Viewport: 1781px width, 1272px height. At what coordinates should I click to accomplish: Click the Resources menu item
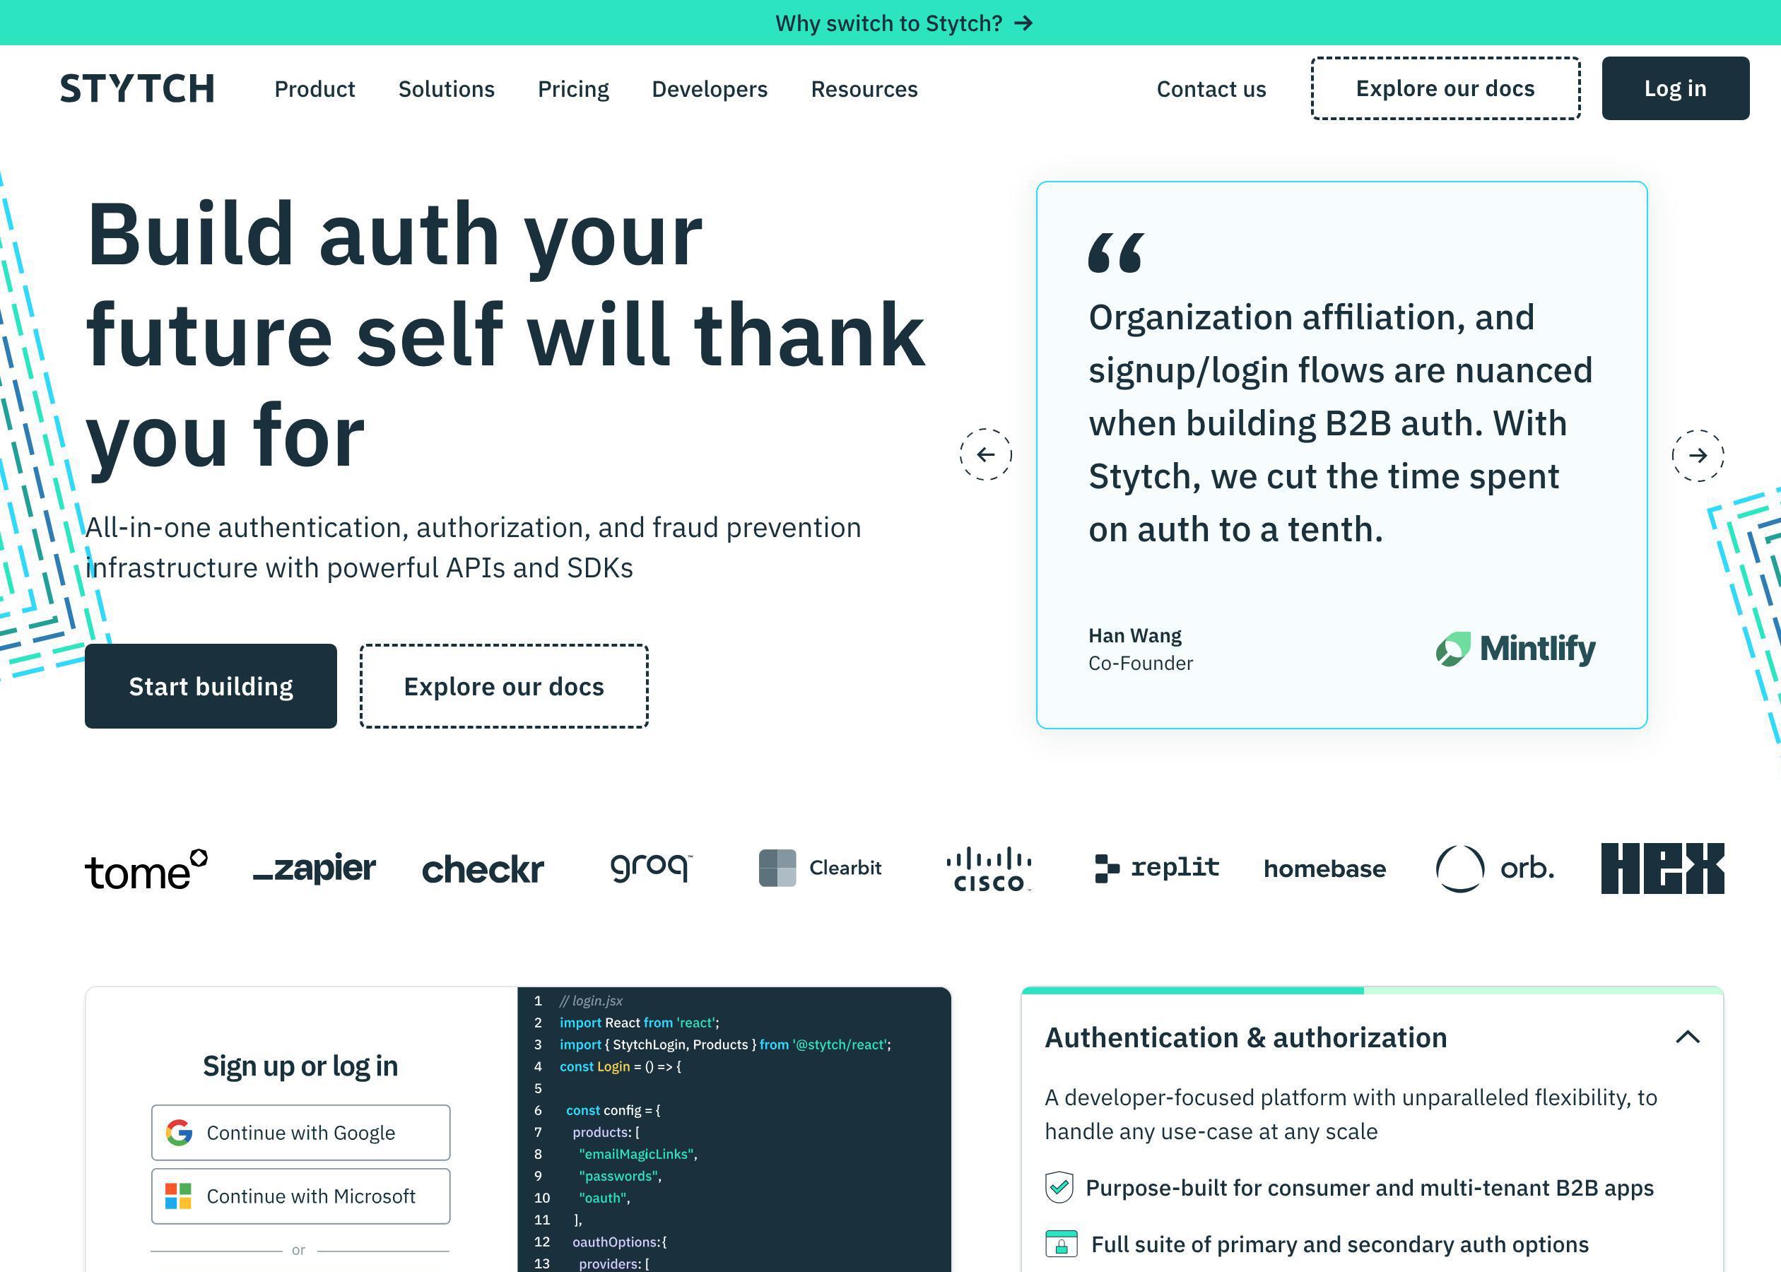[x=863, y=88]
